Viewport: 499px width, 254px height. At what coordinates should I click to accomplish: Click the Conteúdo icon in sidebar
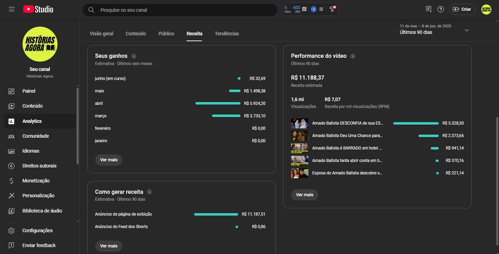(x=11, y=106)
